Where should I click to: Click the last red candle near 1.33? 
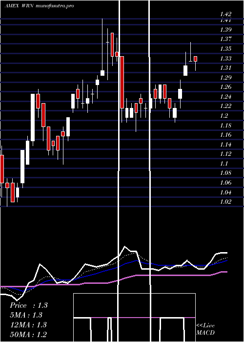(195, 59)
